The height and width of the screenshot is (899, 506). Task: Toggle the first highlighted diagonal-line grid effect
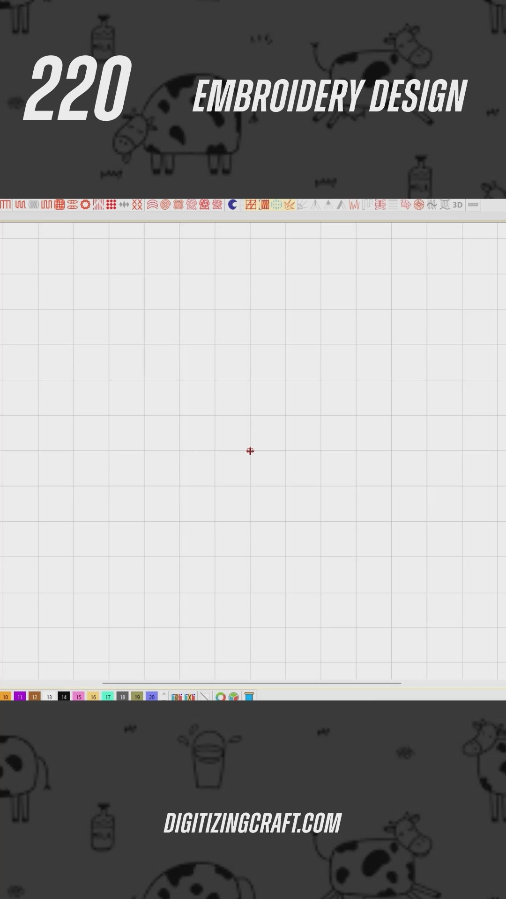pyautogui.click(x=251, y=205)
